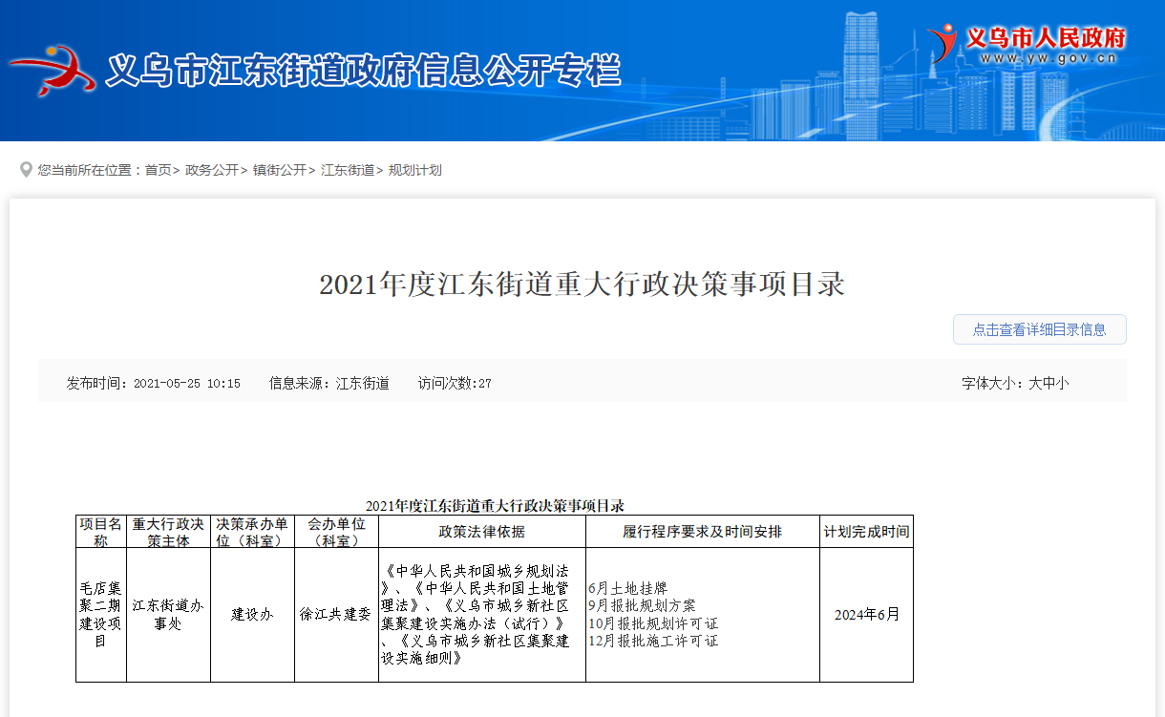Click the 2021年度江东街道重大行政决策事项目录 page heading
This screenshot has height=717, width=1165.
click(x=582, y=285)
